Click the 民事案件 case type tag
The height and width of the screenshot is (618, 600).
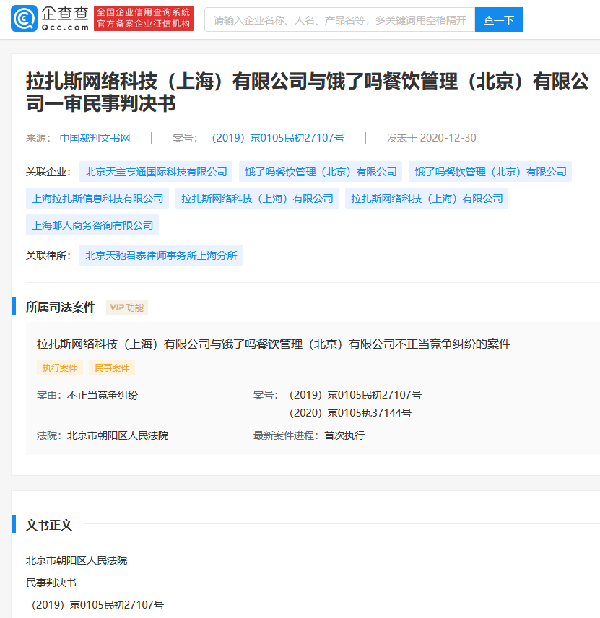(113, 367)
